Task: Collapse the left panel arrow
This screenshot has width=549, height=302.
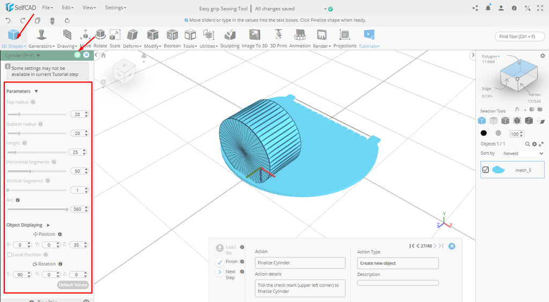Action: click(97, 55)
